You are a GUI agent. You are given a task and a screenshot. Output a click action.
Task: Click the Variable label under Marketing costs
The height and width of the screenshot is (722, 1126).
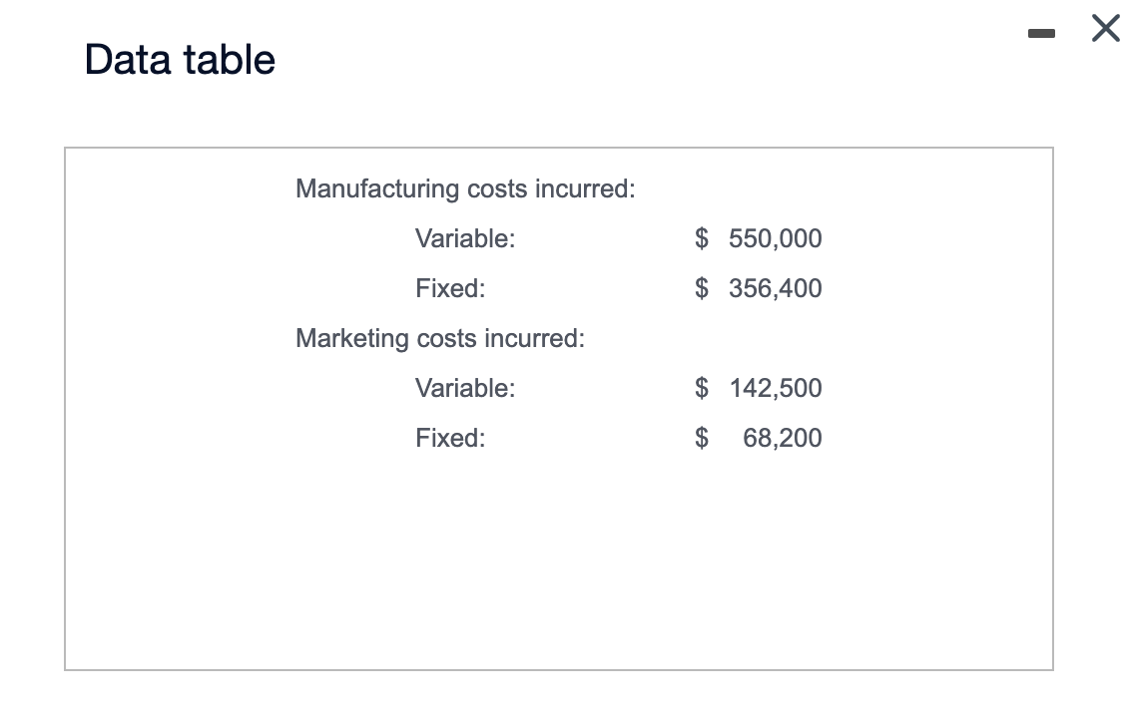click(x=465, y=388)
